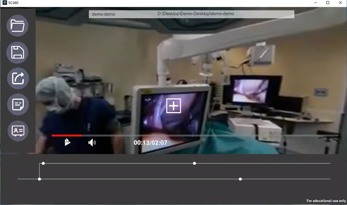Viewport: 347px width, 205px height.
Task: Select right node on lower timeline track
Action: [x=240, y=179]
